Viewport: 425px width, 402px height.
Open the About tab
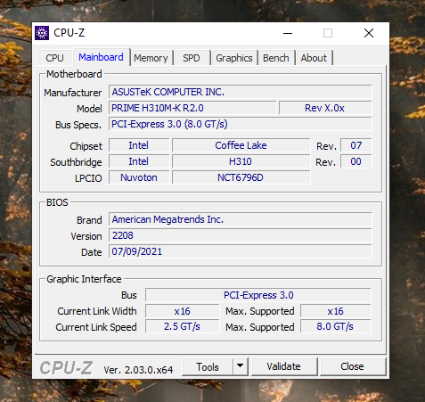tap(314, 58)
